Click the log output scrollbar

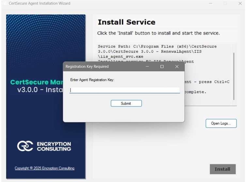(x=234, y=76)
